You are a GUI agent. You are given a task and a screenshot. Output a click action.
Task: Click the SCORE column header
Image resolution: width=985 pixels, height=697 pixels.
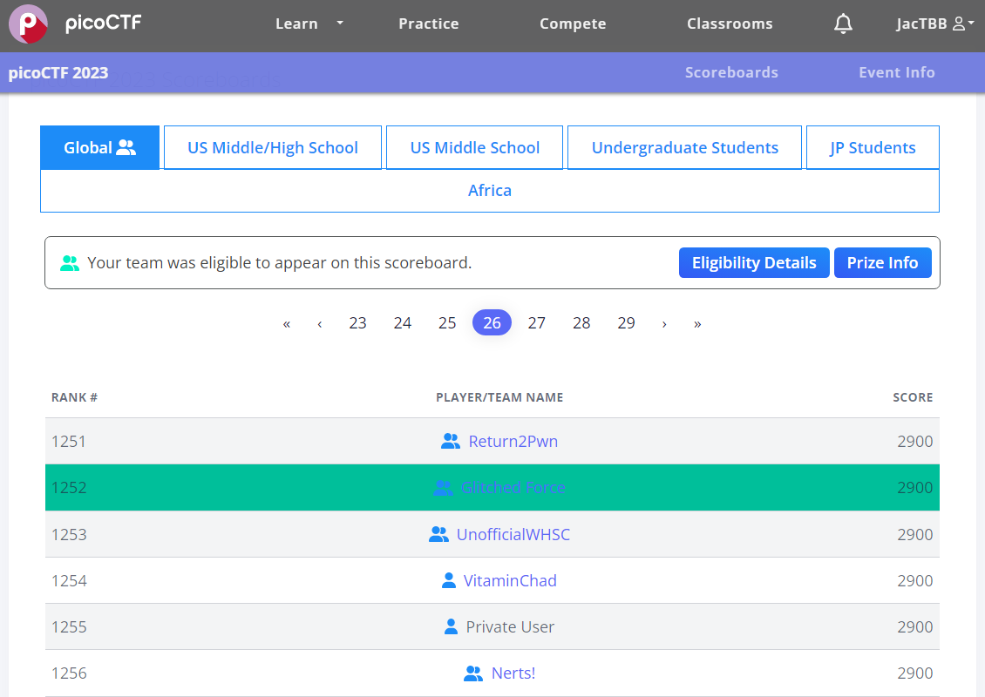tap(913, 397)
